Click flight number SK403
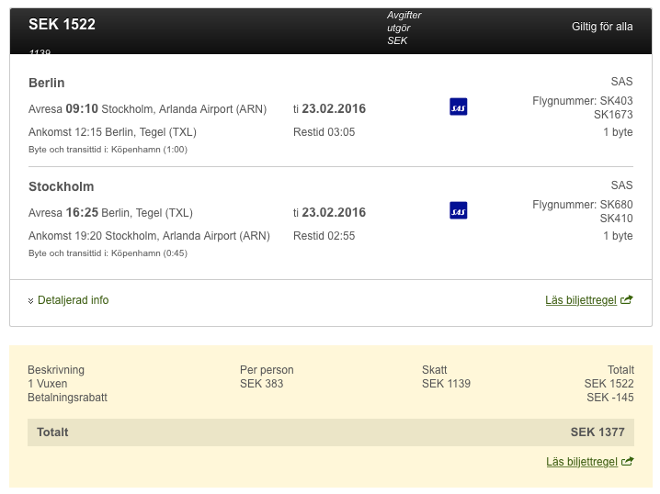 click(x=616, y=101)
